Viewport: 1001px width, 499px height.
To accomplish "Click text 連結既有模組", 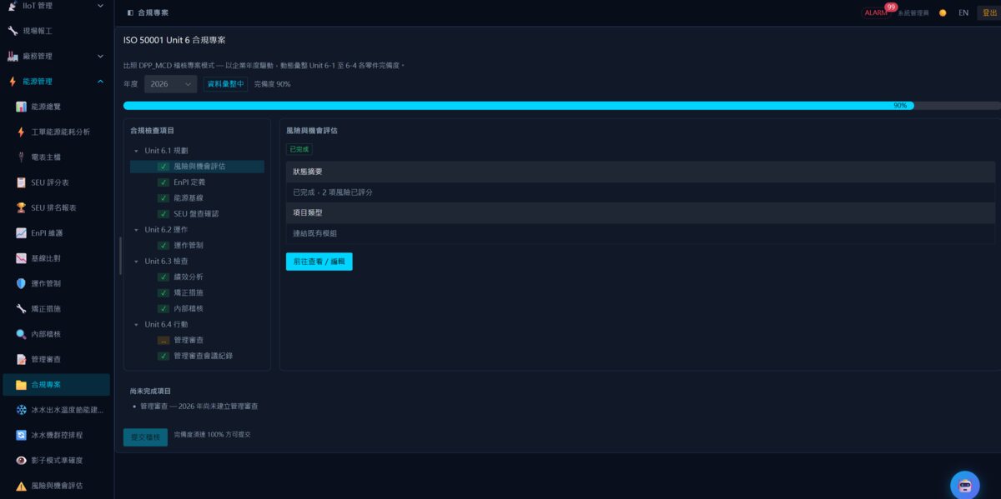I will click(315, 233).
